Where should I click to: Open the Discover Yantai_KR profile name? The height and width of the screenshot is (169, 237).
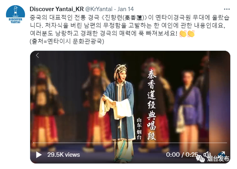point(57,9)
